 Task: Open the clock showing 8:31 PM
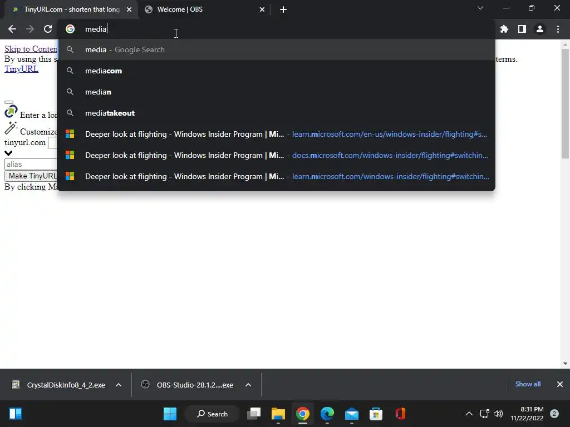point(527,414)
